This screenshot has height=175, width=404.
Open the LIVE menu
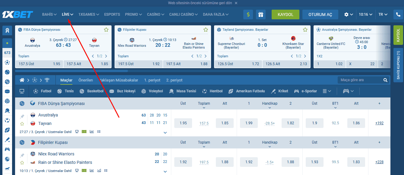(x=68, y=14)
